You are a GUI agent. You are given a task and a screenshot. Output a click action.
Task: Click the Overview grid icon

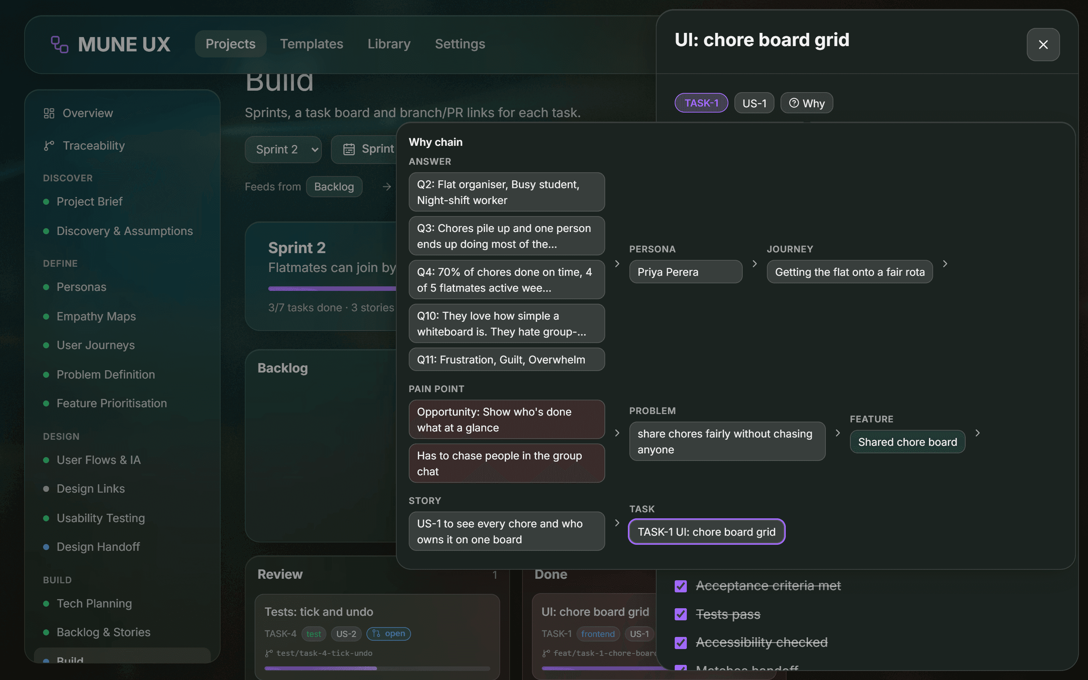49,113
